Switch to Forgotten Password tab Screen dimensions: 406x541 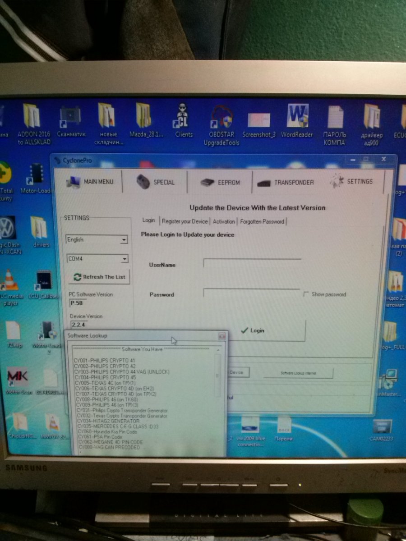pos(262,221)
